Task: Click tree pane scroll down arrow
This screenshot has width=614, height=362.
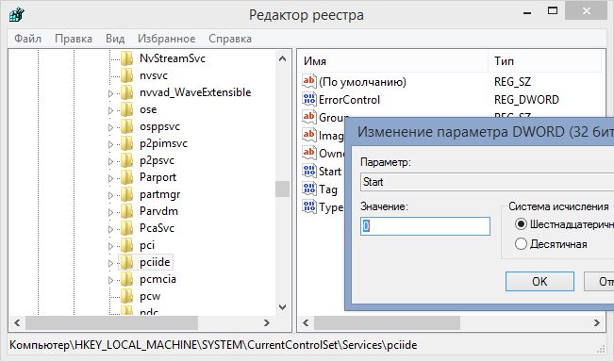Action: [282, 307]
